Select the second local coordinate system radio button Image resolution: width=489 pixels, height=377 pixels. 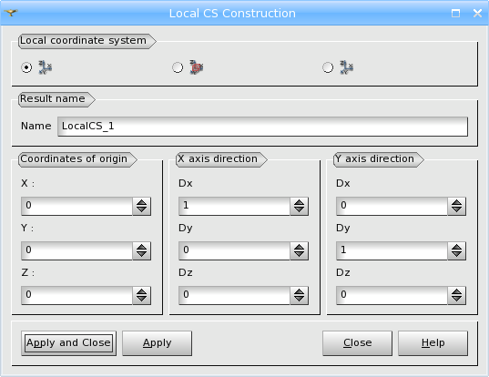click(x=178, y=67)
